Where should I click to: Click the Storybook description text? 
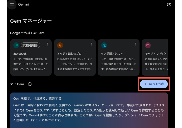pyautogui.click(x=31, y=64)
